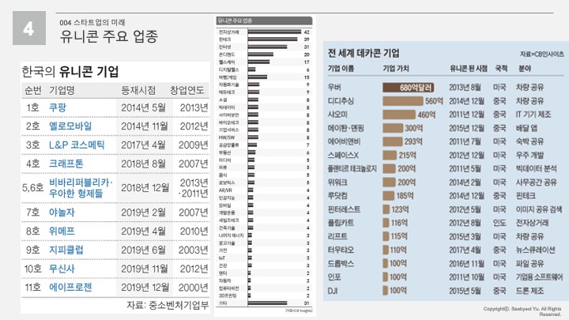Click the '기업 가치' column header
The width and height of the screenshot is (569, 320).
[396, 68]
